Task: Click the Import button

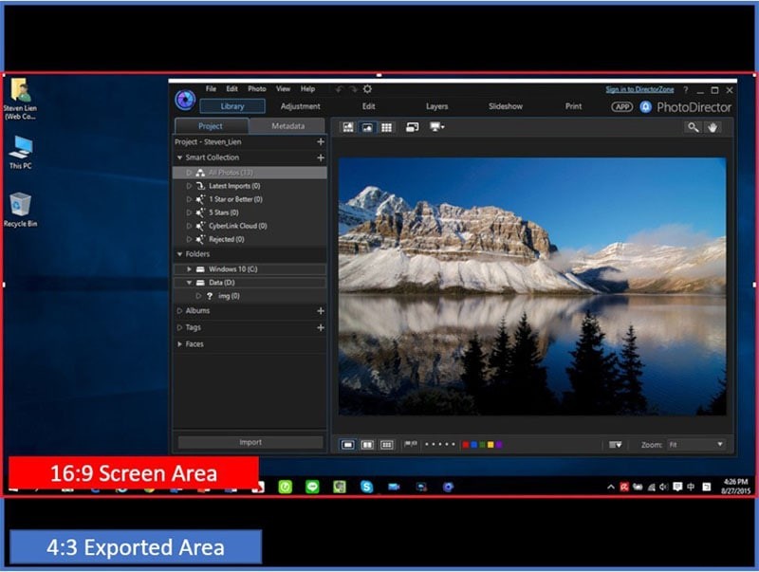Action: [250, 442]
